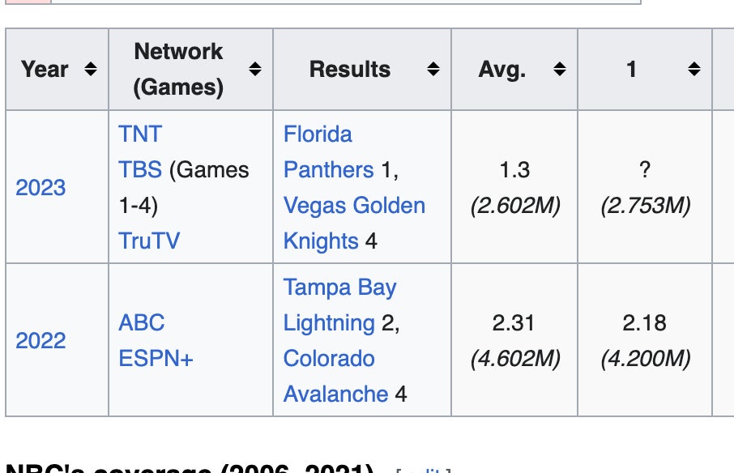
Task: Select the 2022 game 1 rating cell
Action: point(644,322)
